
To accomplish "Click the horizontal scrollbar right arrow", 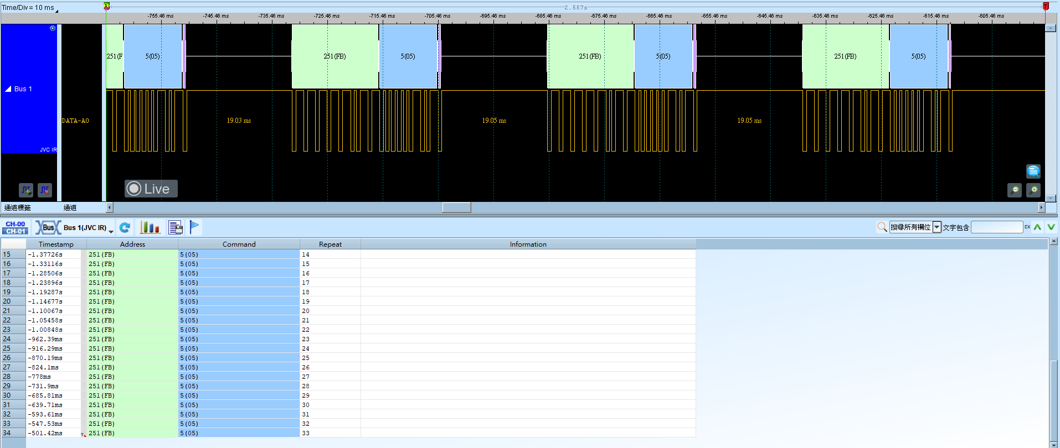I will pos(1041,207).
